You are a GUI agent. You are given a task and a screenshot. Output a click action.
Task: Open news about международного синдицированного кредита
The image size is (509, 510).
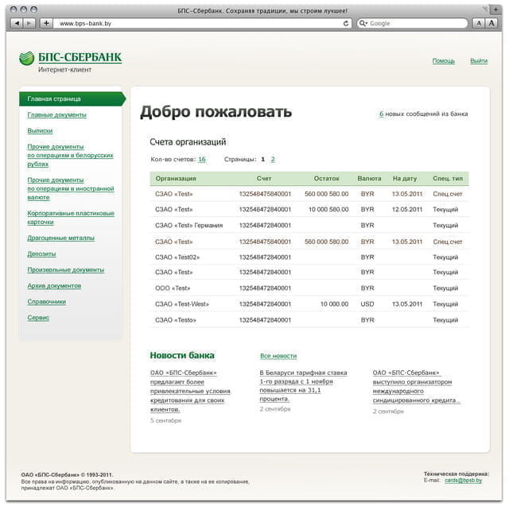click(417, 386)
